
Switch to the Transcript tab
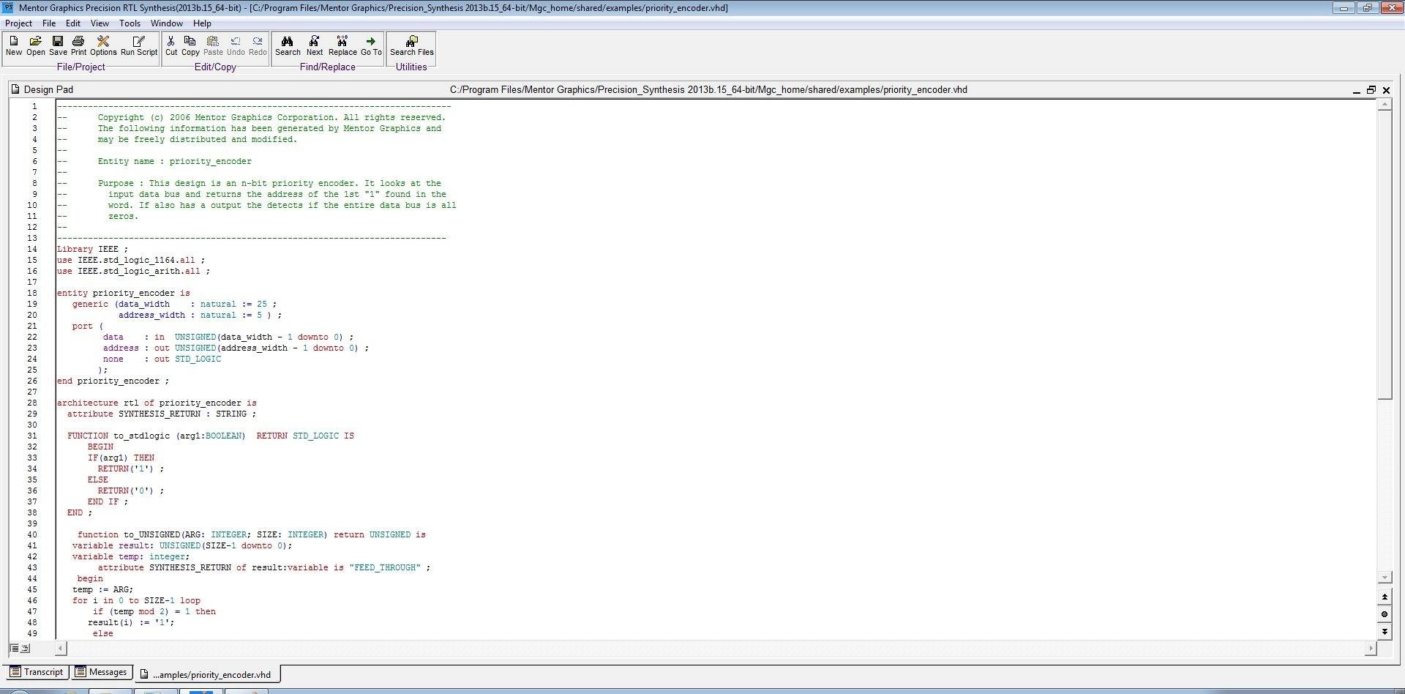point(37,672)
